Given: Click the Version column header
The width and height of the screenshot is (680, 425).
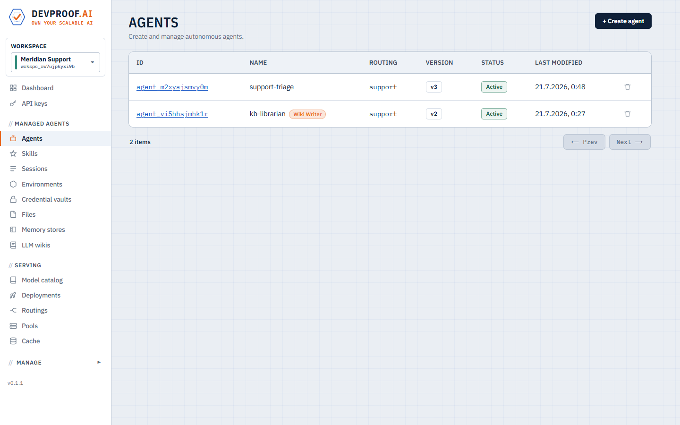Looking at the screenshot, I should coord(439,63).
